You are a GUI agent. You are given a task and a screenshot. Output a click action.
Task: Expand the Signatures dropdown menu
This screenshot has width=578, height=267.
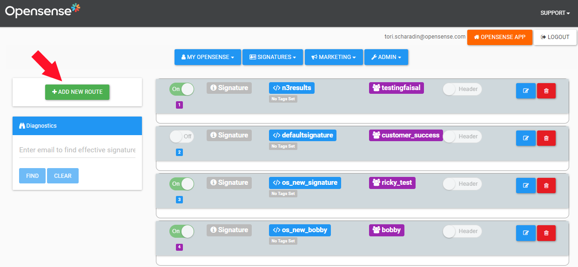(x=273, y=57)
